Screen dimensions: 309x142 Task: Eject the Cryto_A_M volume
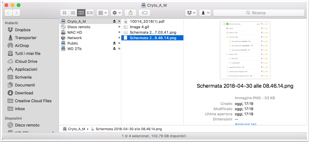click(114, 21)
